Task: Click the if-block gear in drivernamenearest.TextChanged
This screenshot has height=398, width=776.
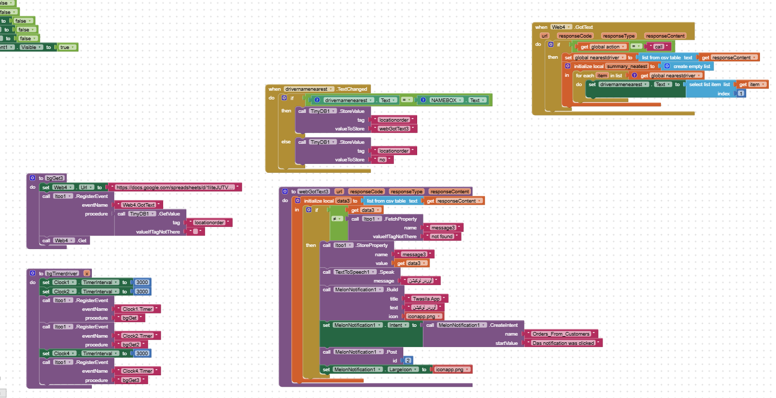Action: tap(284, 98)
